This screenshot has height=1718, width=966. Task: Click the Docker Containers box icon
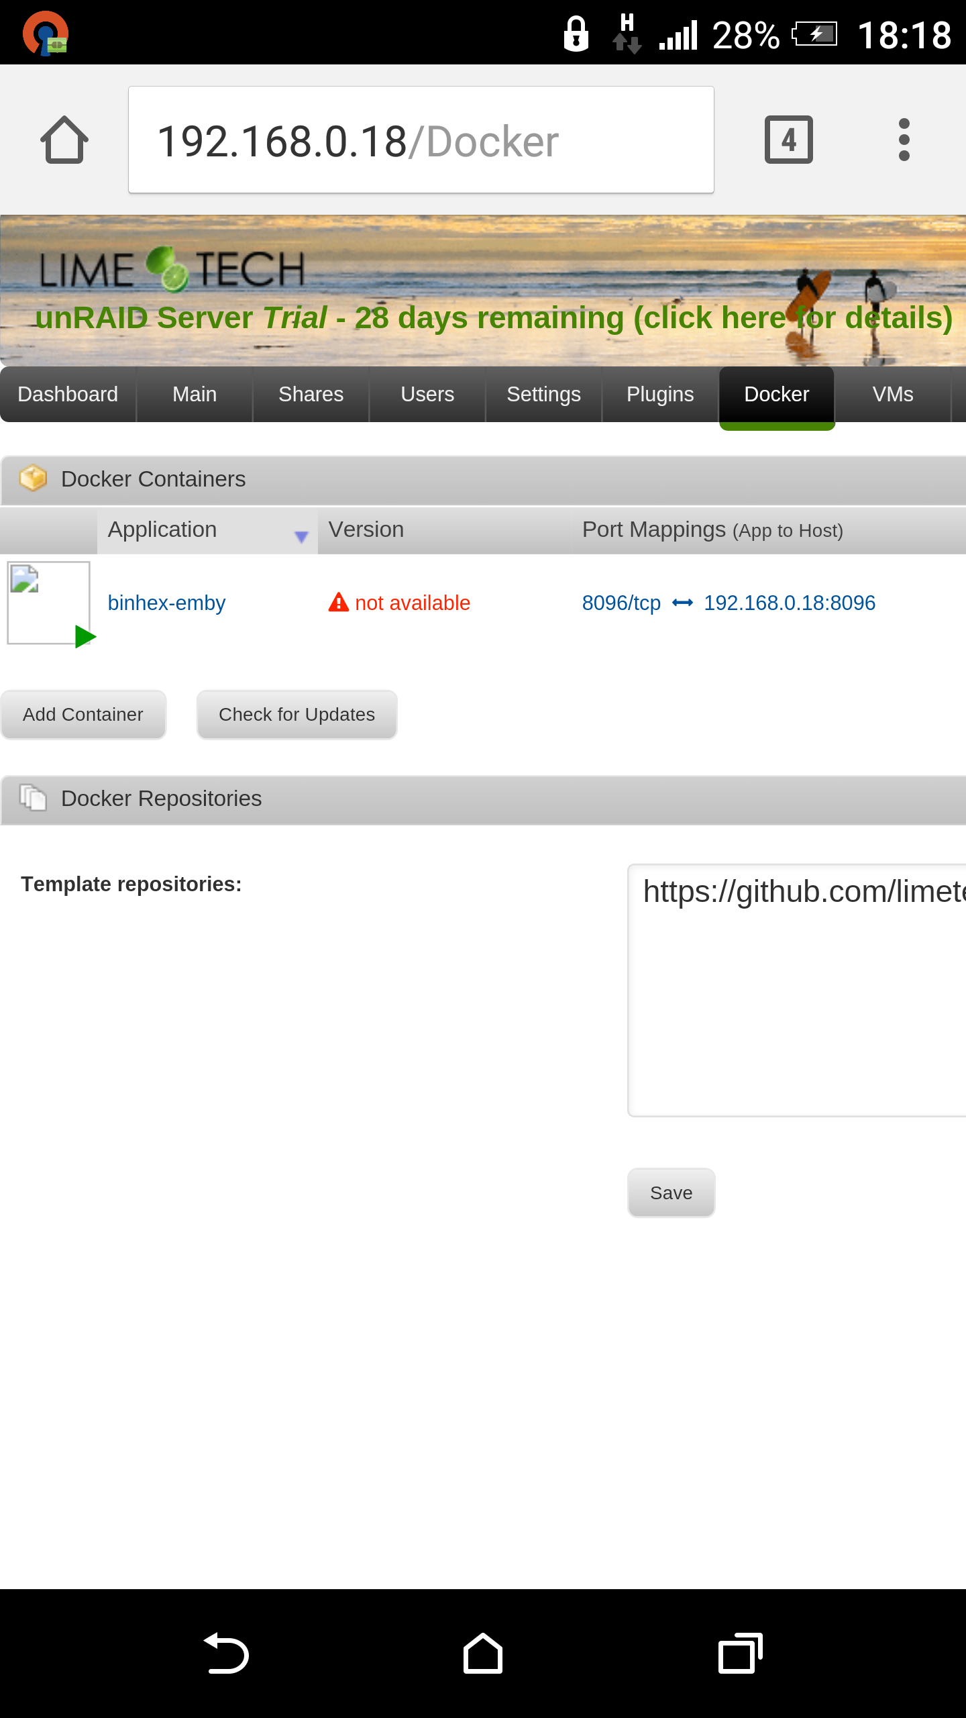33,478
